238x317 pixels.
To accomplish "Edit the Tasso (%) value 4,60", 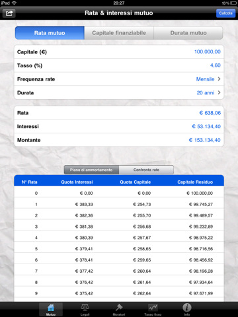I will pos(216,65).
